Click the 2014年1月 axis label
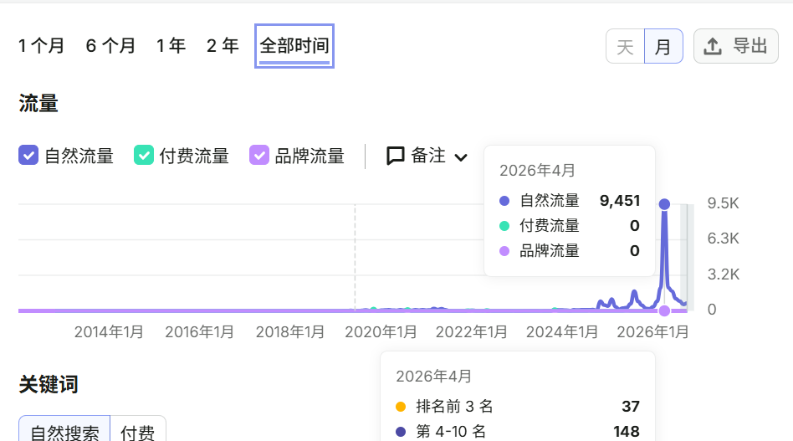This screenshot has width=793, height=441. point(109,331)
